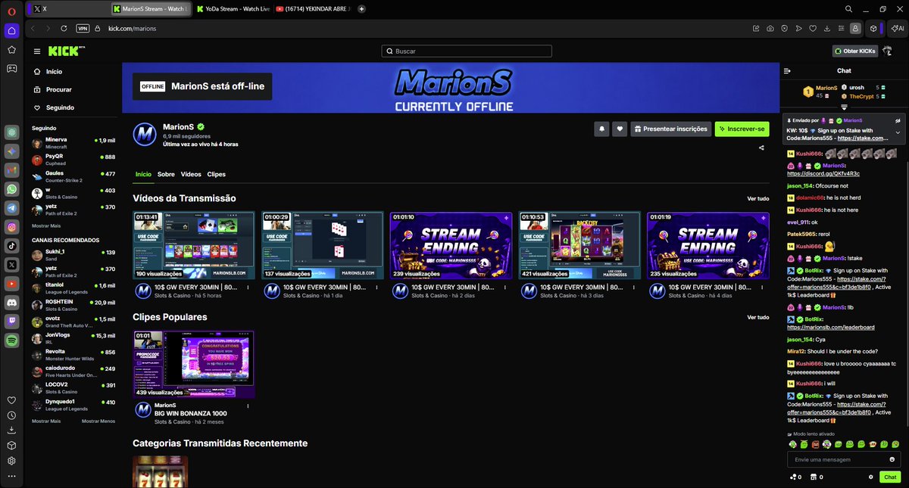Open Opera AI button in toolbar
The height and width of the screenshot is (488, 909).
tap(897, 28)
